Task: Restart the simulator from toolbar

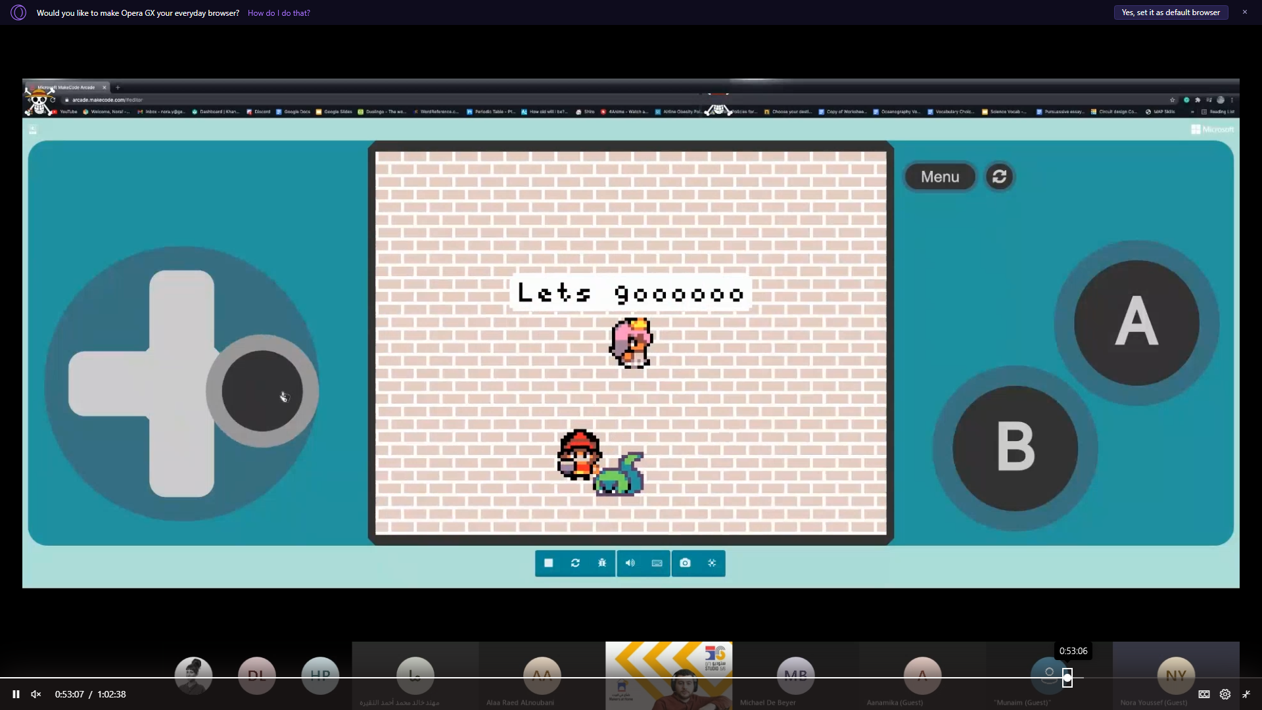Action: 575,563
